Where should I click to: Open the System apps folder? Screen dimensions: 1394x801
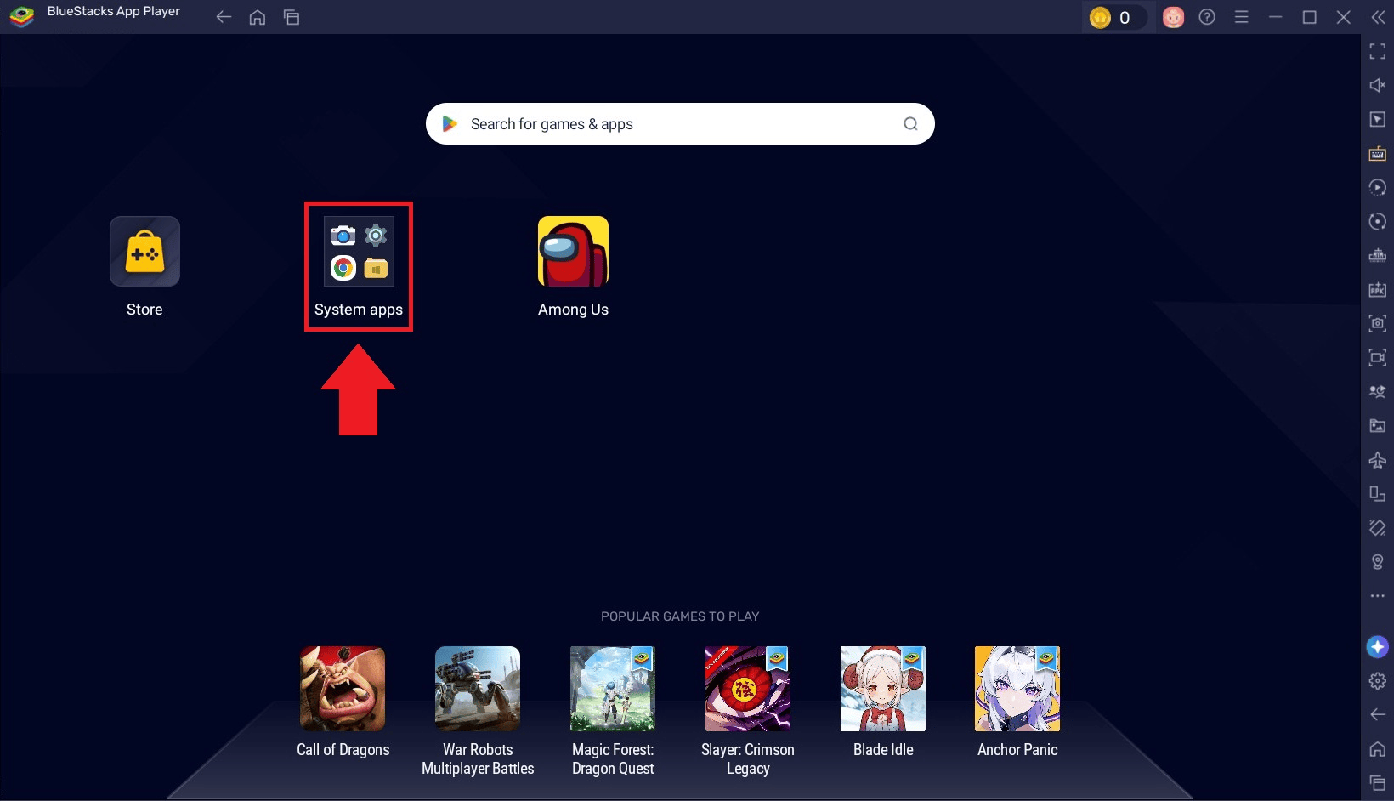[359, 251]
